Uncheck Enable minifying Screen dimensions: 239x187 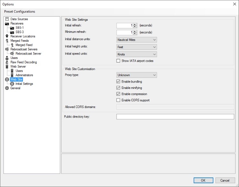[x=118, y=88]
